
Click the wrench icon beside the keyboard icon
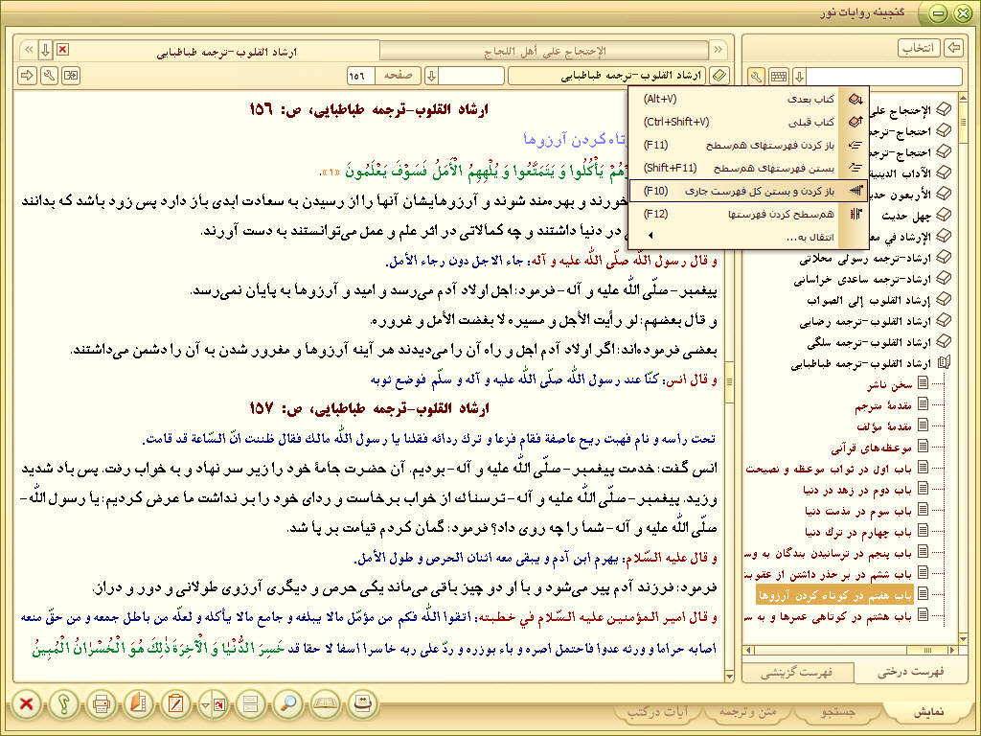756,76
